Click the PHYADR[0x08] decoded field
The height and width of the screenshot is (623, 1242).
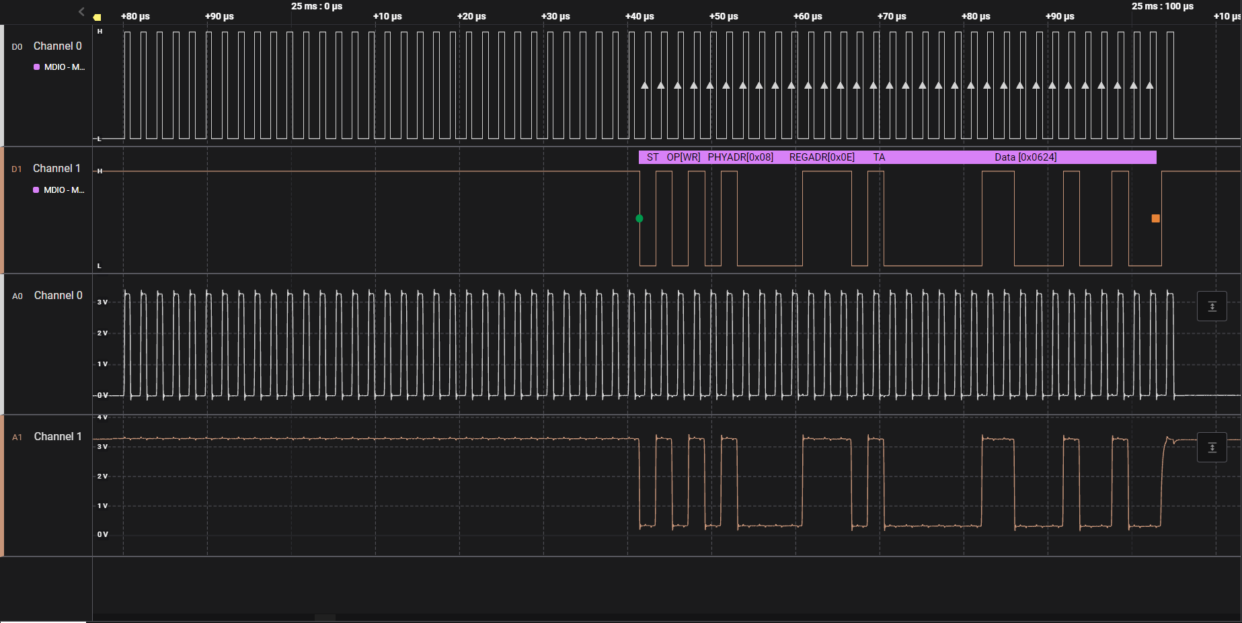click(x=740, y=157)
